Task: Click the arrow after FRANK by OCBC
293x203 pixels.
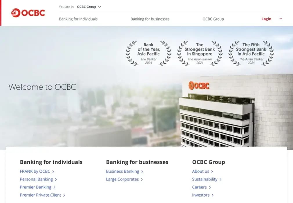Action: click(x=53, y=171)
